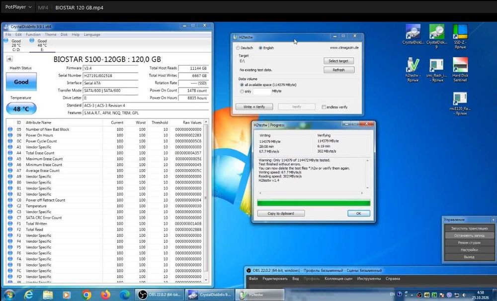Open the www.ctmagazin.de link
The height and width of the screenshot is (301, 497).
pos(344,48)
